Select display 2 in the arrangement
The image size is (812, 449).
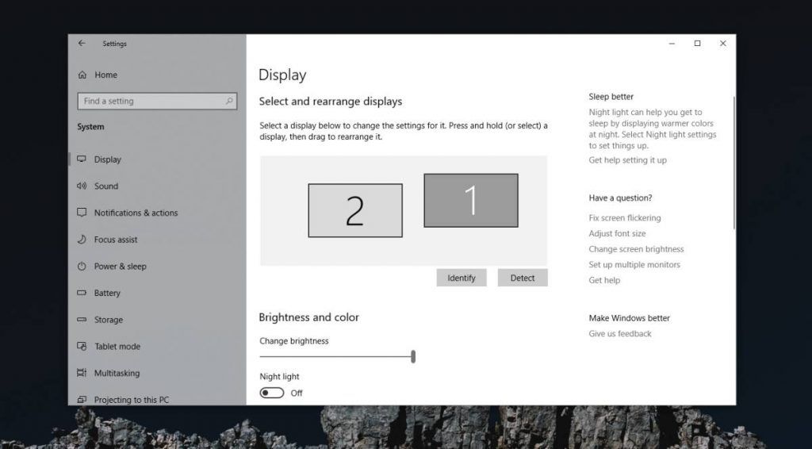(x=354, y=210)
